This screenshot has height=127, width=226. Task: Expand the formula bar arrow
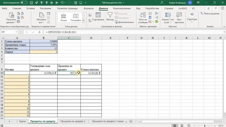pos(224,32)
